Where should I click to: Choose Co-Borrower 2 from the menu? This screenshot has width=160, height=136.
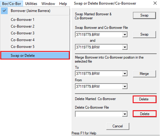[35, 26]
